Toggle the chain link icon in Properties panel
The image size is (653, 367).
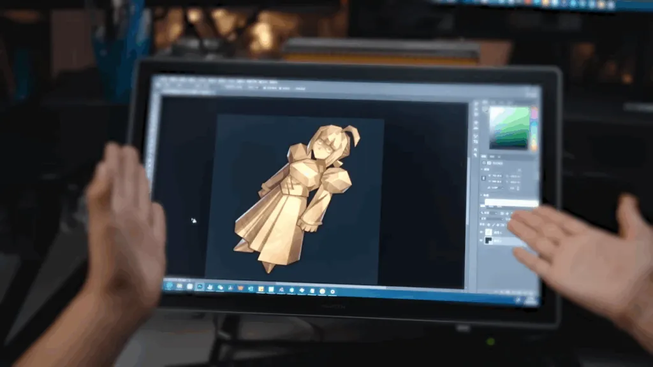coord(483,178)
